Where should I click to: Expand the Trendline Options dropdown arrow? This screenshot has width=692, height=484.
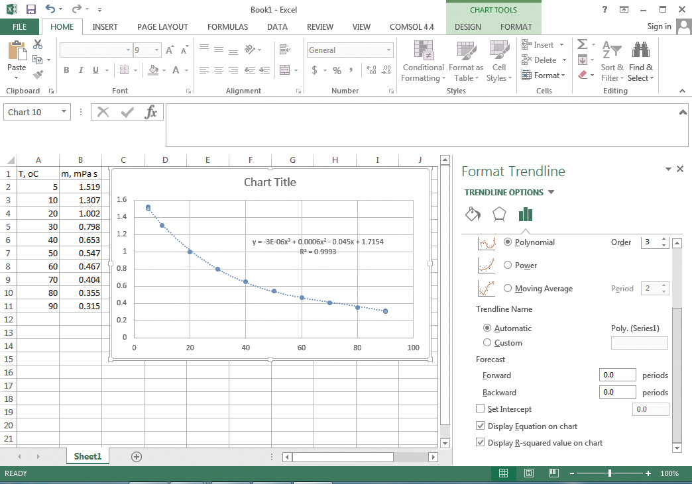(551, 193)
